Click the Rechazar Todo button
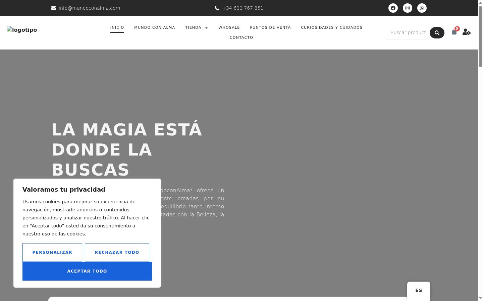 pyautogui.click(x=117, y=253)
